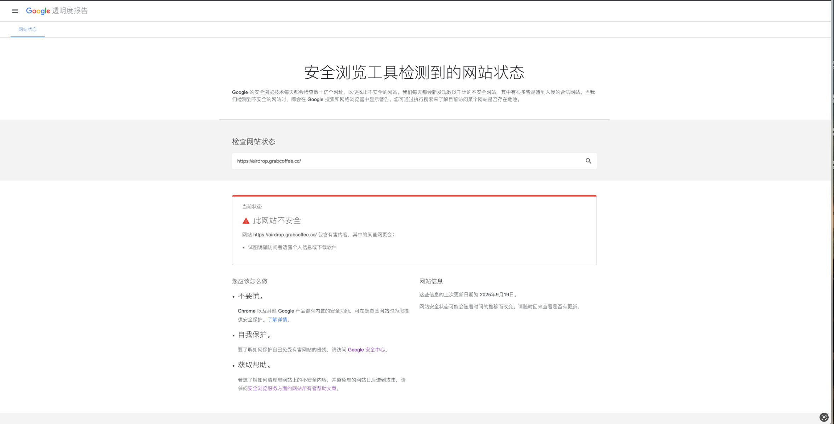The width and height of the screenshot is (834, 424).
Task: Click the 您应该怎么做 heading
Action: click(x=250, y=281)
